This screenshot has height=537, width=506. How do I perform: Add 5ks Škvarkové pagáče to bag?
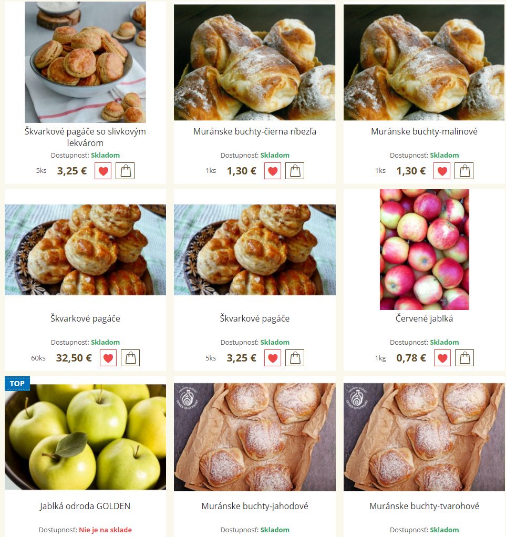pyautogui.click(x=295, y=358)
